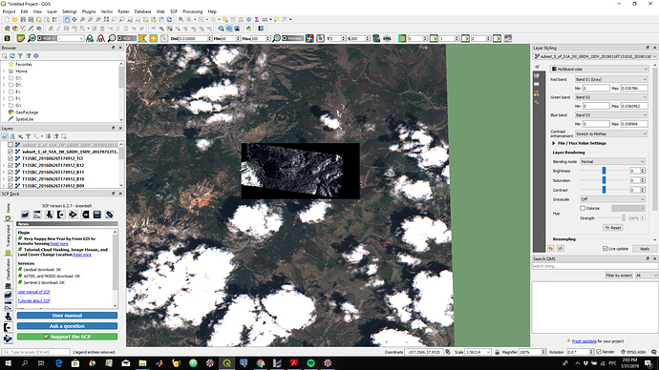Click the SCP plugin S icon

(x=7, y=38)
